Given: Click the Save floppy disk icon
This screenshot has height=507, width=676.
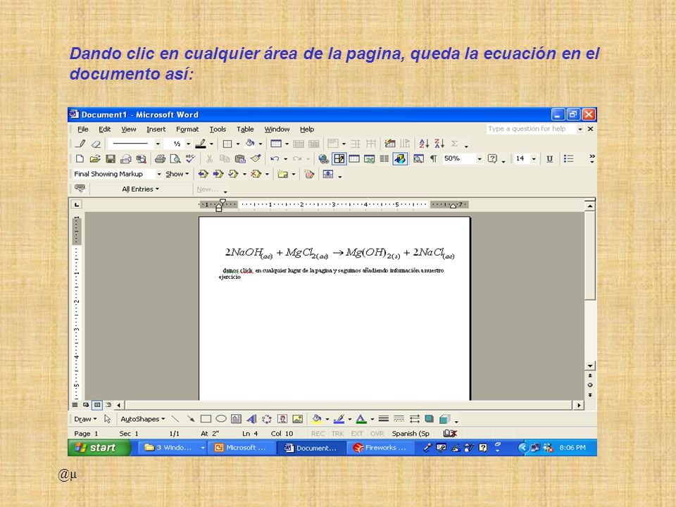Looking at the screenshot, I should tap(111, 158).
